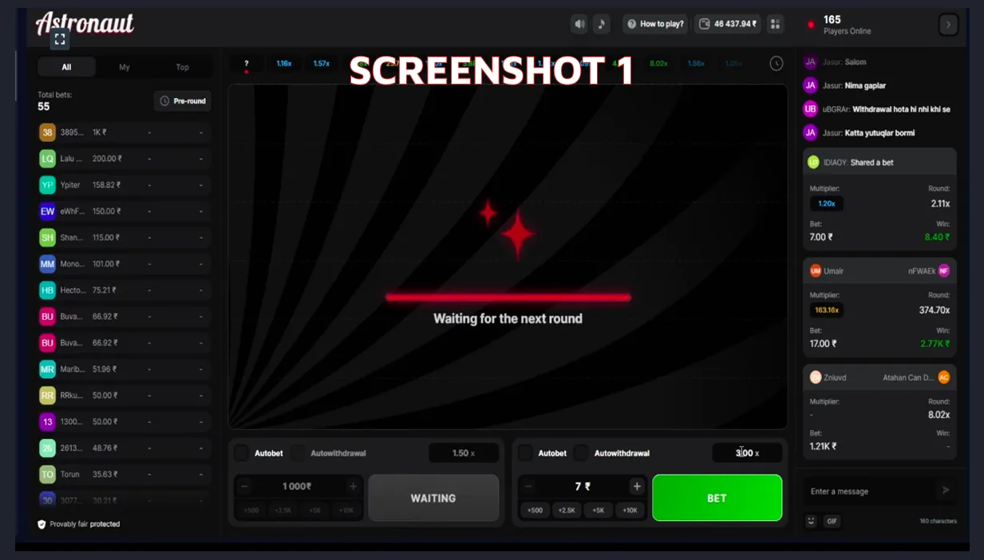This screenshot has width=984, height=560.
Task: Enable Autobet in the right bet panel
Action: point(525,453)
